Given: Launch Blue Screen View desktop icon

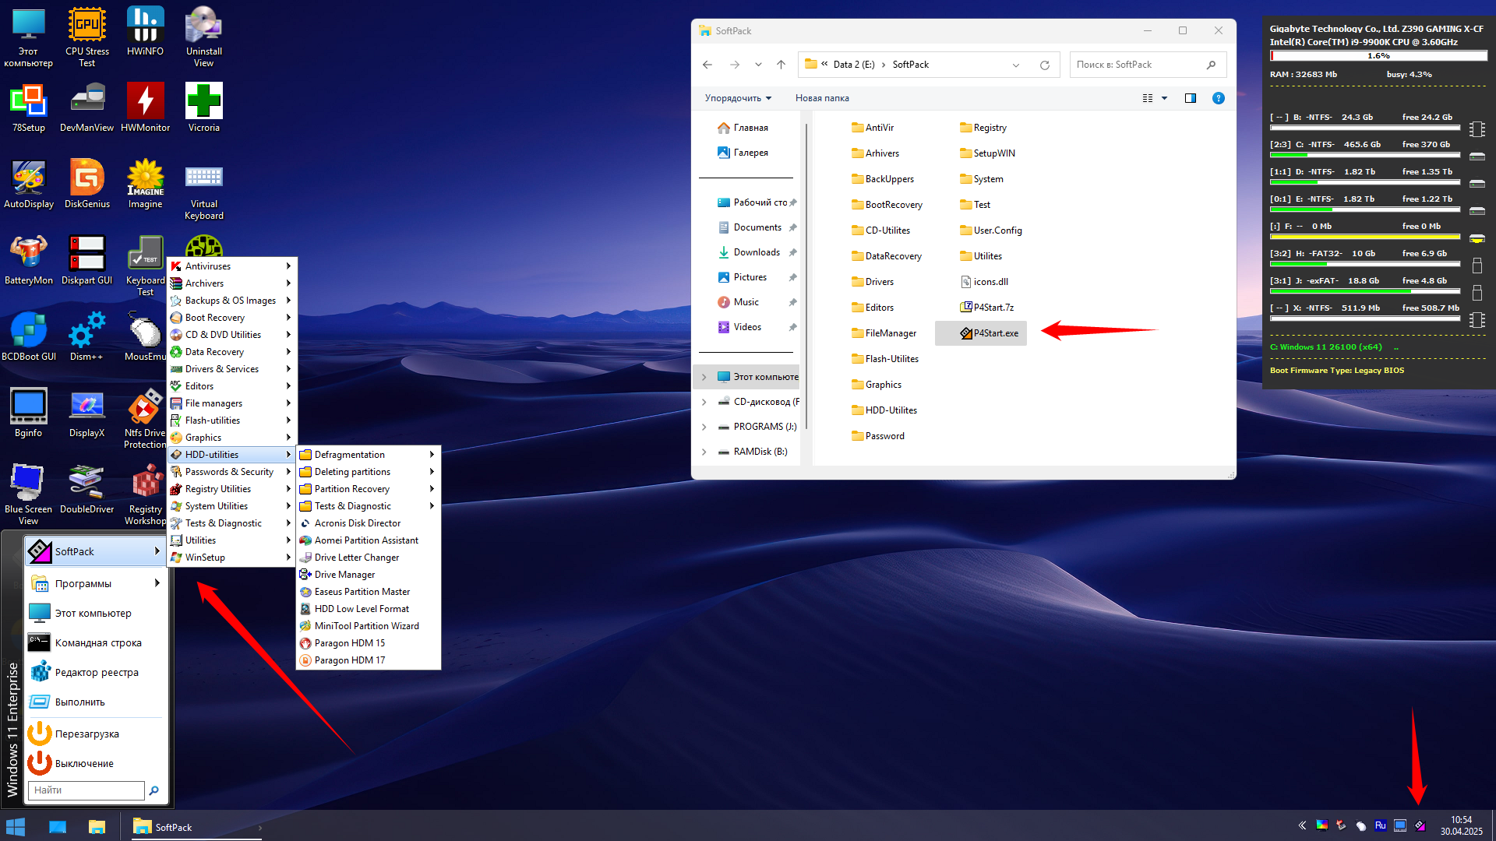Looking at the screenshot, I should pos(29,494).
